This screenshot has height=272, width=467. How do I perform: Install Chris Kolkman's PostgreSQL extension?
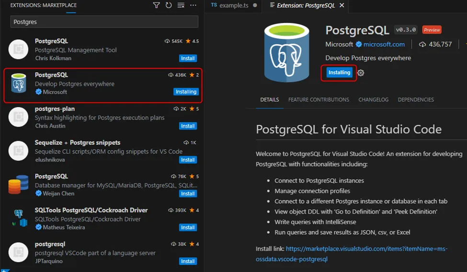(188, 58)
